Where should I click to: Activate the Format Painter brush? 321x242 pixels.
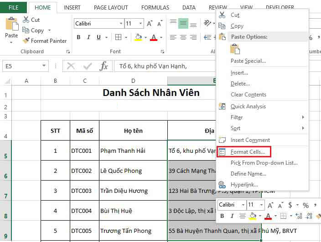[26, 40]
